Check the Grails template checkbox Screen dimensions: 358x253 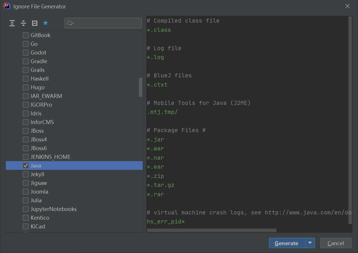[26, 70]
